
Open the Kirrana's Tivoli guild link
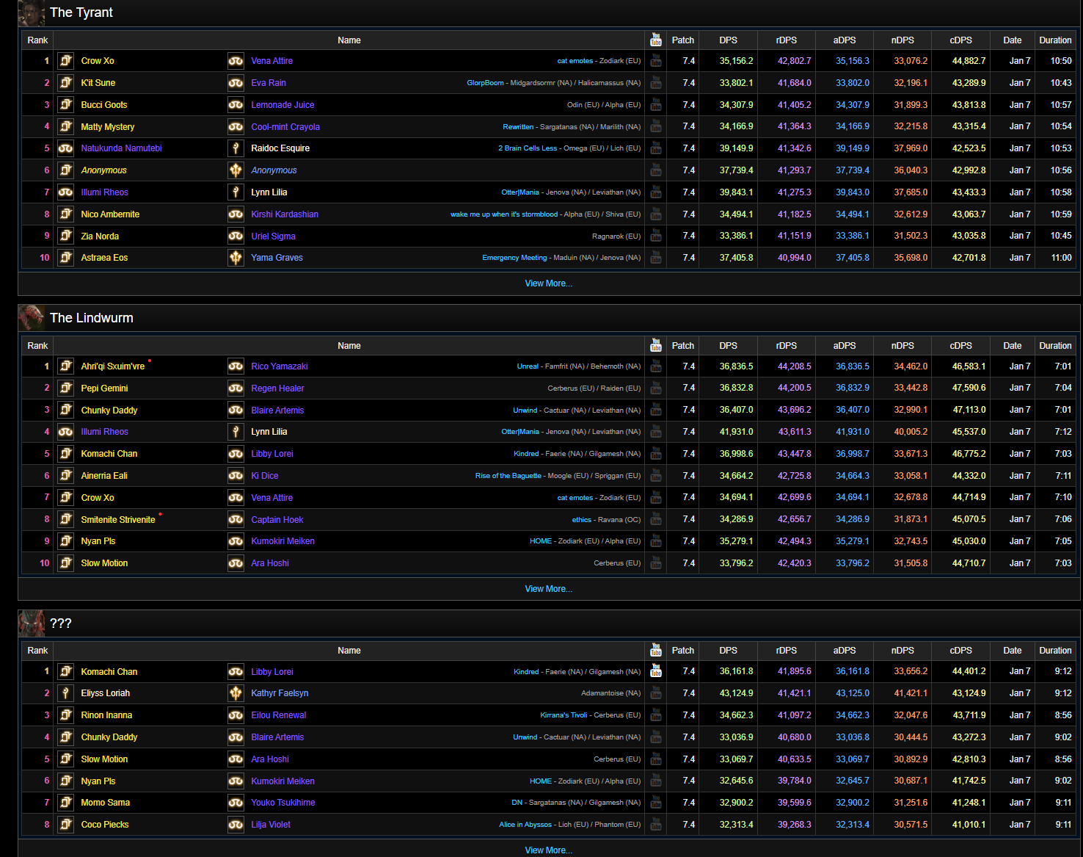pos(564,715)
